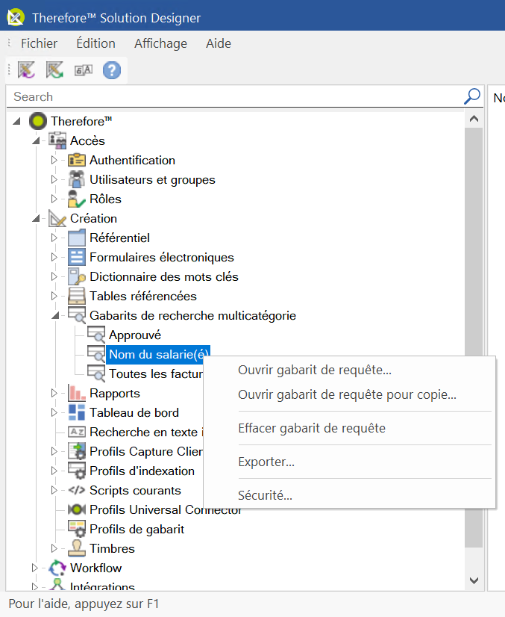Select the Rapports chart icon
The image size is (505, 617).
[x=77, y=393]
